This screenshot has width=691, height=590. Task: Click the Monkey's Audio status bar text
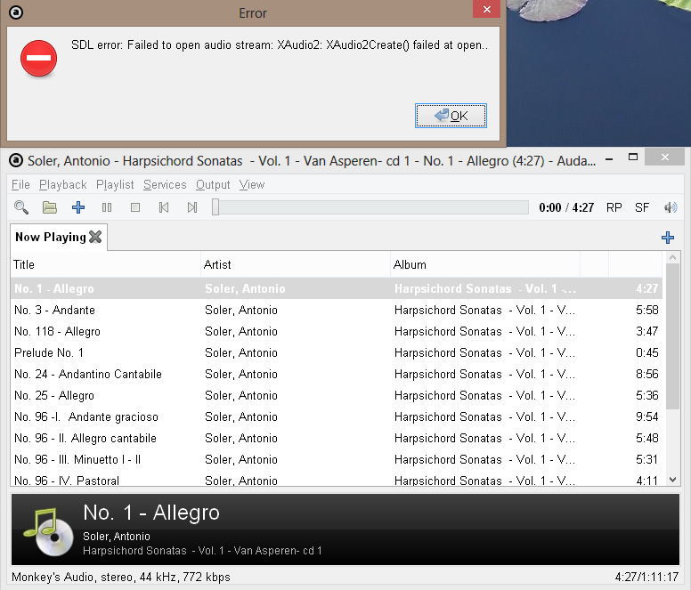121,577
